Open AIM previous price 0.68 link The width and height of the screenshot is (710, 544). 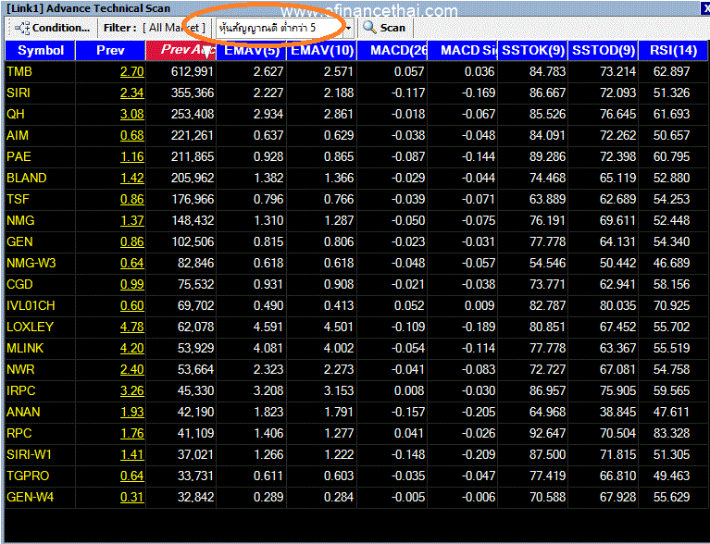131,135
